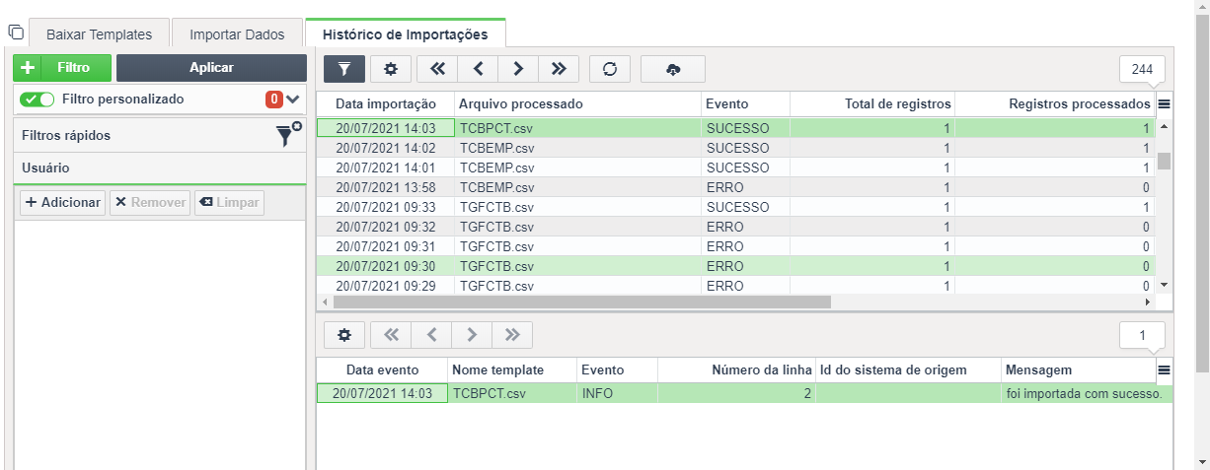
Task: Open lower grid settings gear
Action: 344,335
